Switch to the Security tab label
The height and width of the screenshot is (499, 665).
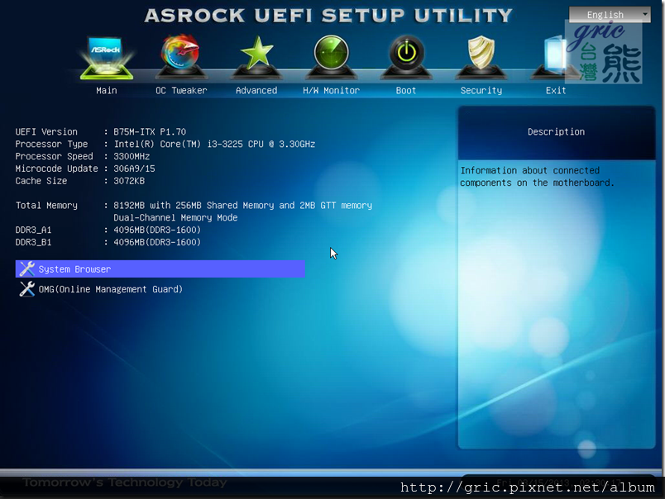tap(481, 90)
